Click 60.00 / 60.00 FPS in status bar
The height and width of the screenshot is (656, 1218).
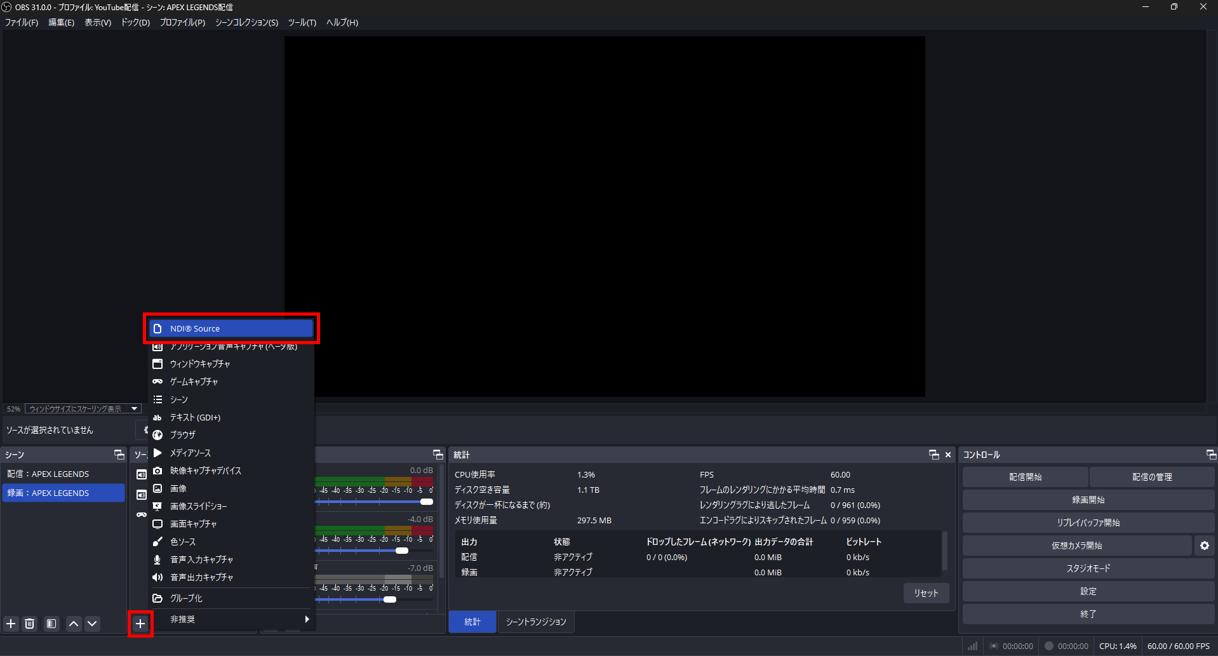[x=1179, y=646]
